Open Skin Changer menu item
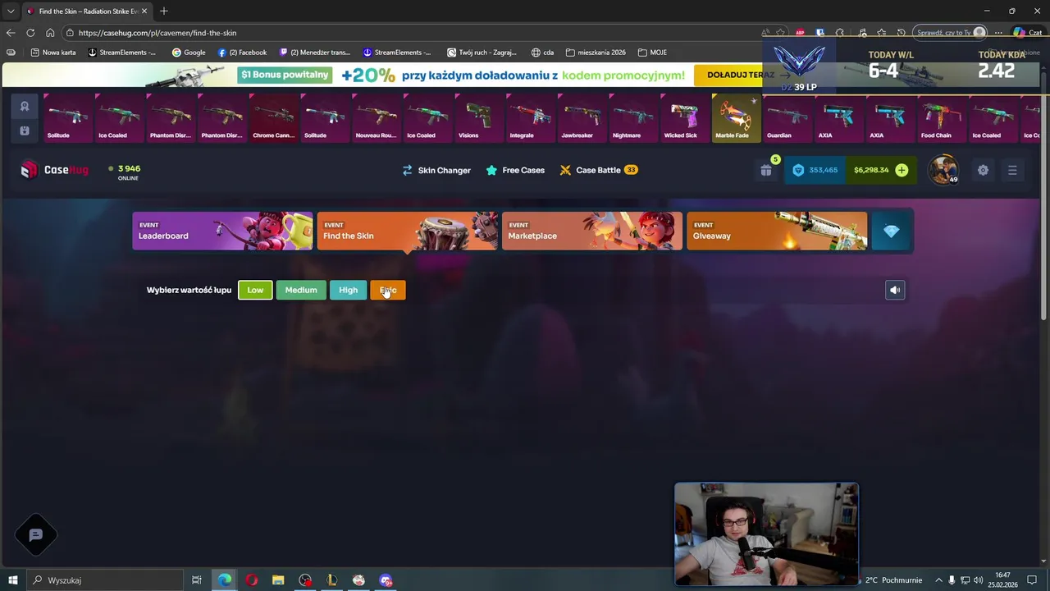Screen dimensions: 1050x591 436,170
